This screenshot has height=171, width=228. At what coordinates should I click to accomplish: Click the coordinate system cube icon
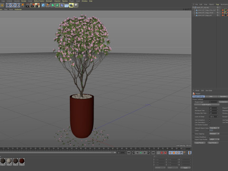(x=22, y=5)
